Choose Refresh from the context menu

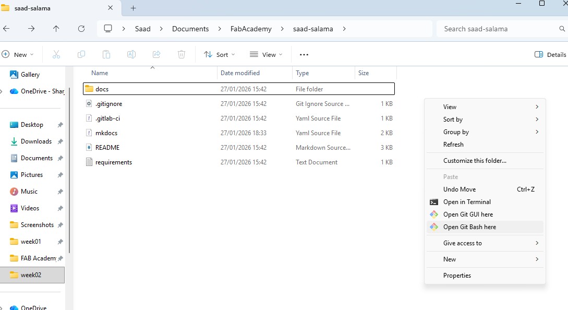(485, 145)
